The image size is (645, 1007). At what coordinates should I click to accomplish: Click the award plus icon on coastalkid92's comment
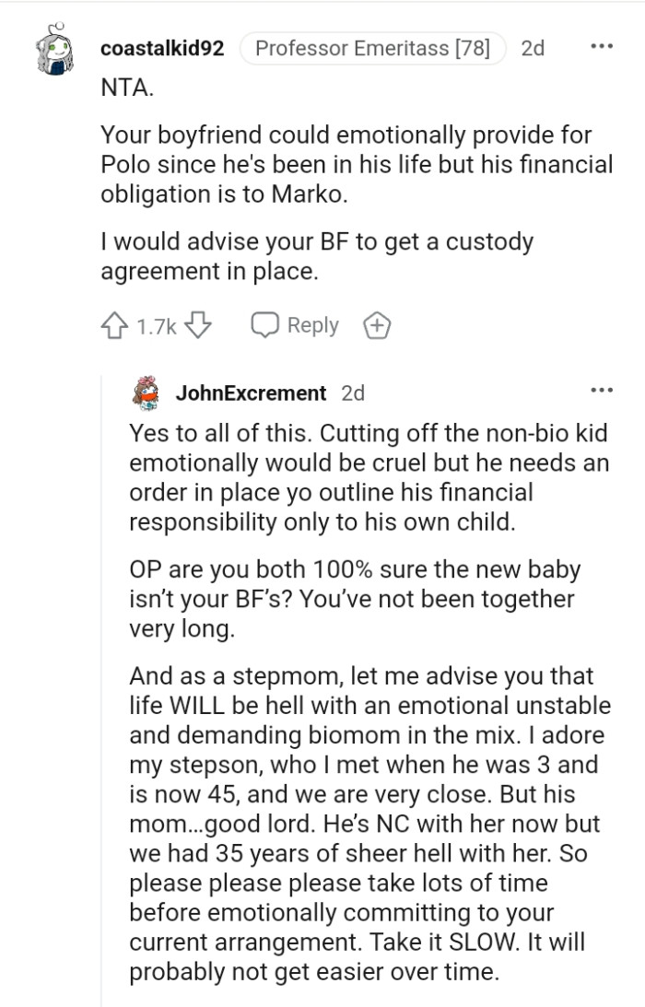379,324
